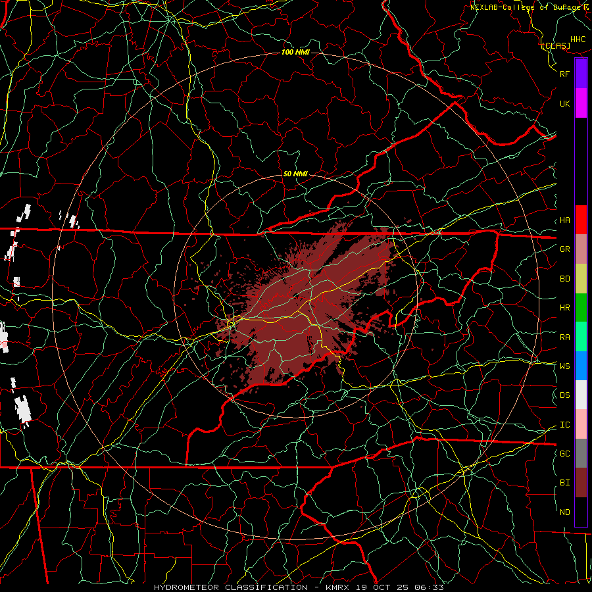
Task: Click the BI legend label
Action: coord(564,483)
